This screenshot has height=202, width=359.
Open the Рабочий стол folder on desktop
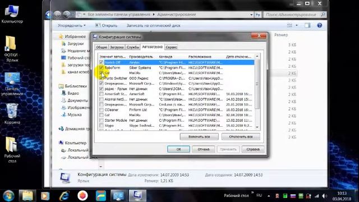pyautogui.click(x=12, y=150)
